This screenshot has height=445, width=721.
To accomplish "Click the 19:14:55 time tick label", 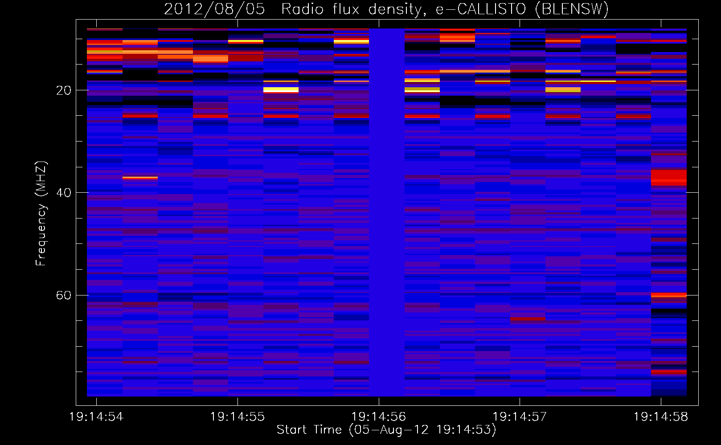I will pos(238,417).
